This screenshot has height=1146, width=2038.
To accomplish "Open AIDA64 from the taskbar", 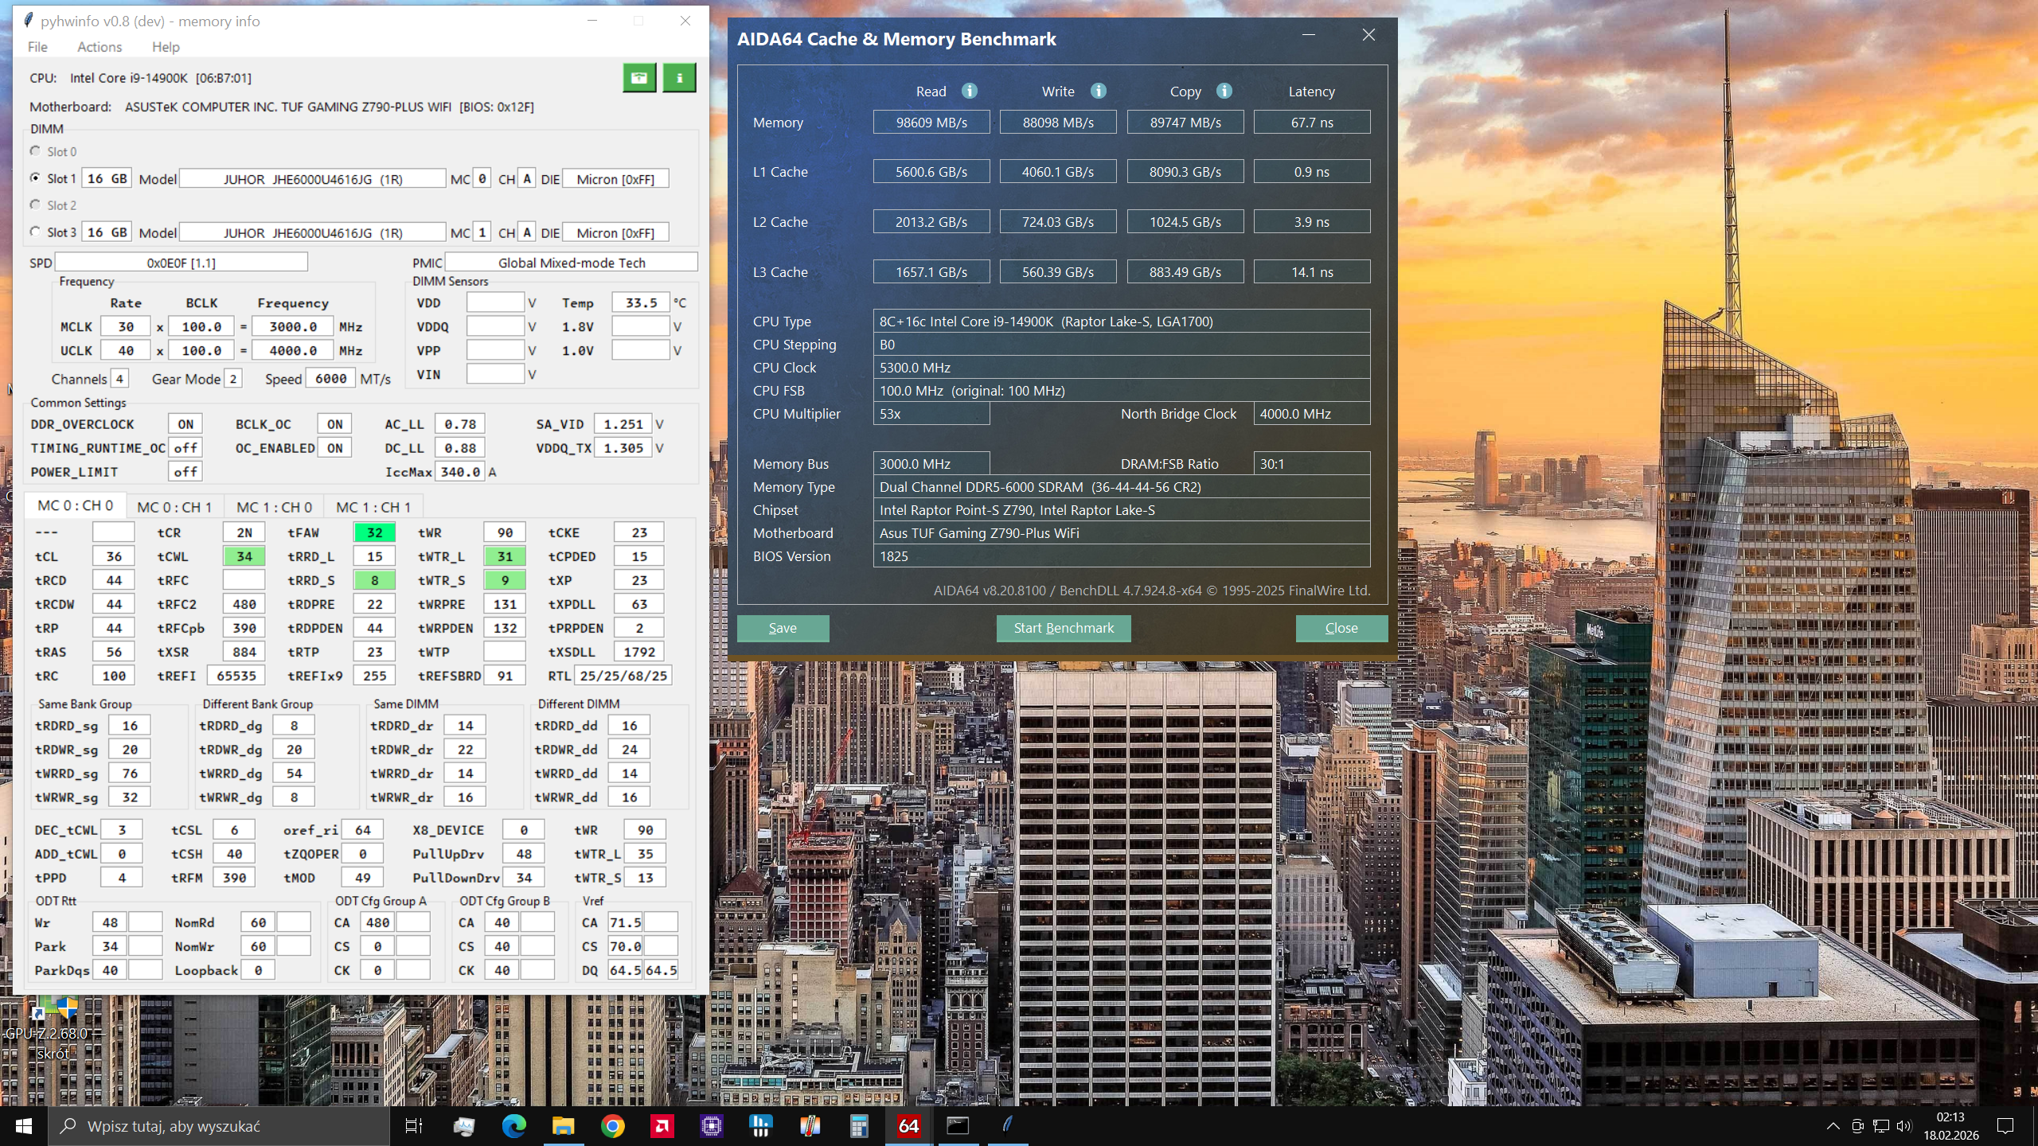I will pos(908,1125).
